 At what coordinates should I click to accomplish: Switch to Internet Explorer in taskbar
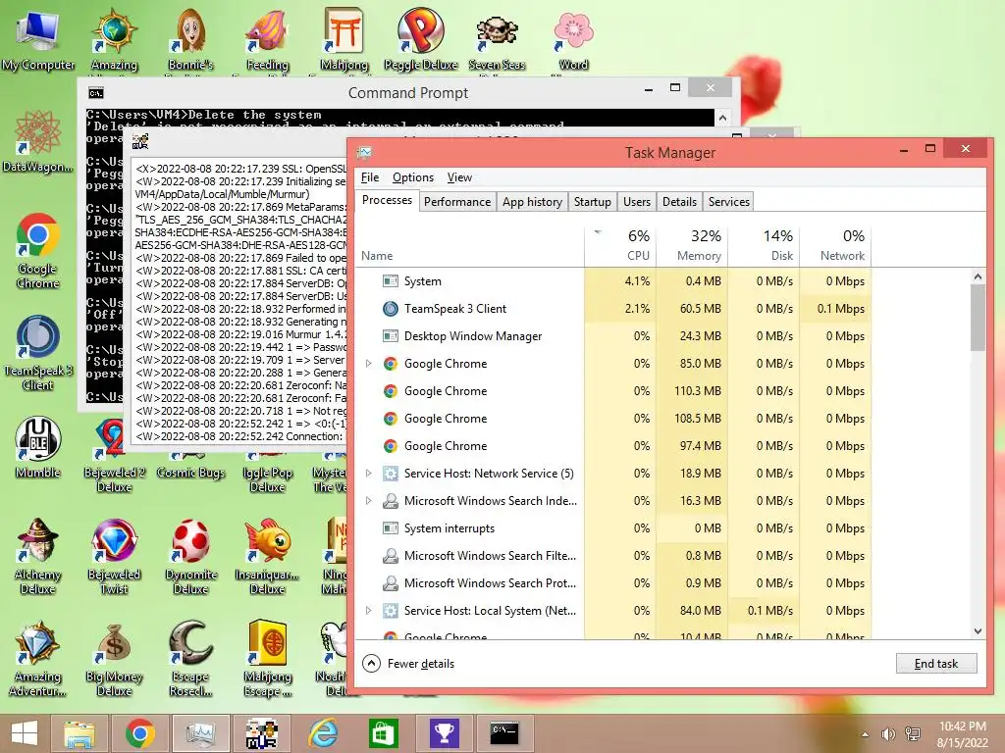tap(323, 733)
